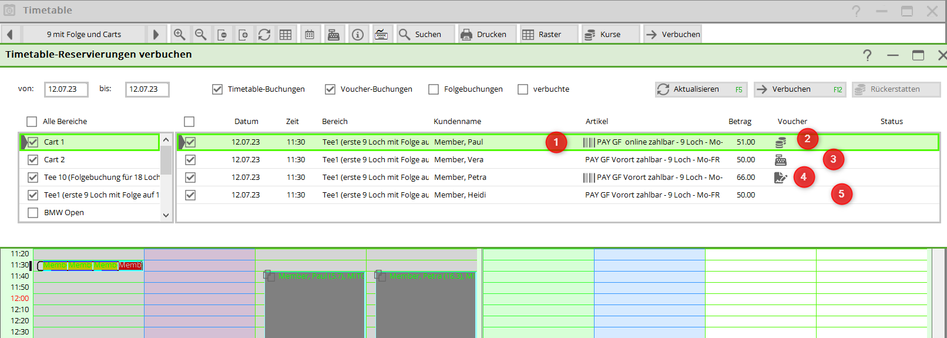Click the refresh arrows toolbar icon
The height and width of the screenshot is (338, 947).
(264, 35)
